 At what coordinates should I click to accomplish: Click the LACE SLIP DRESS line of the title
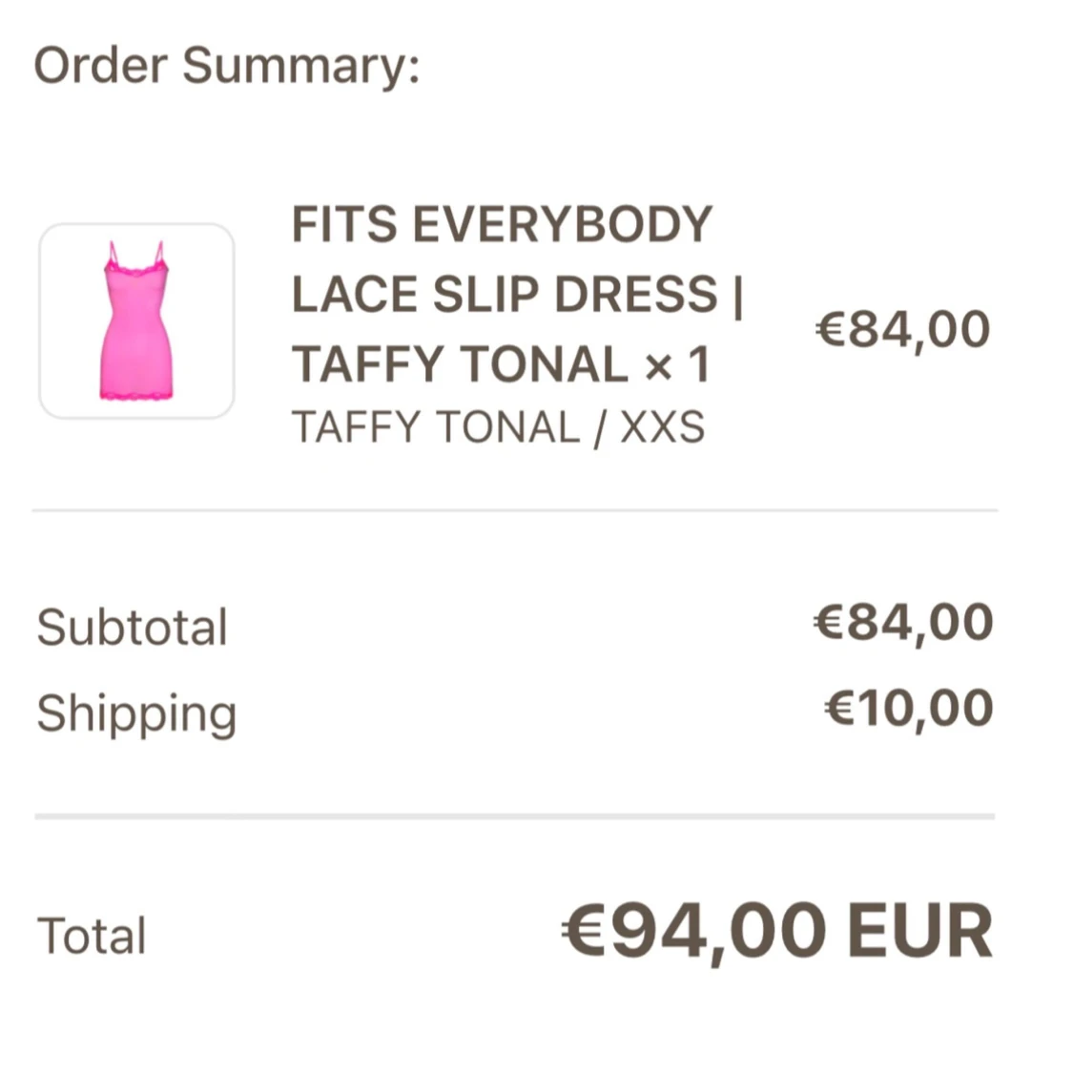tap(505, 295)
